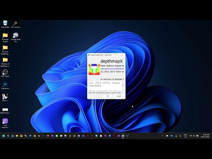Open taskbar Search magnifier
Viewport: 212px width, 159px height.
8,136
